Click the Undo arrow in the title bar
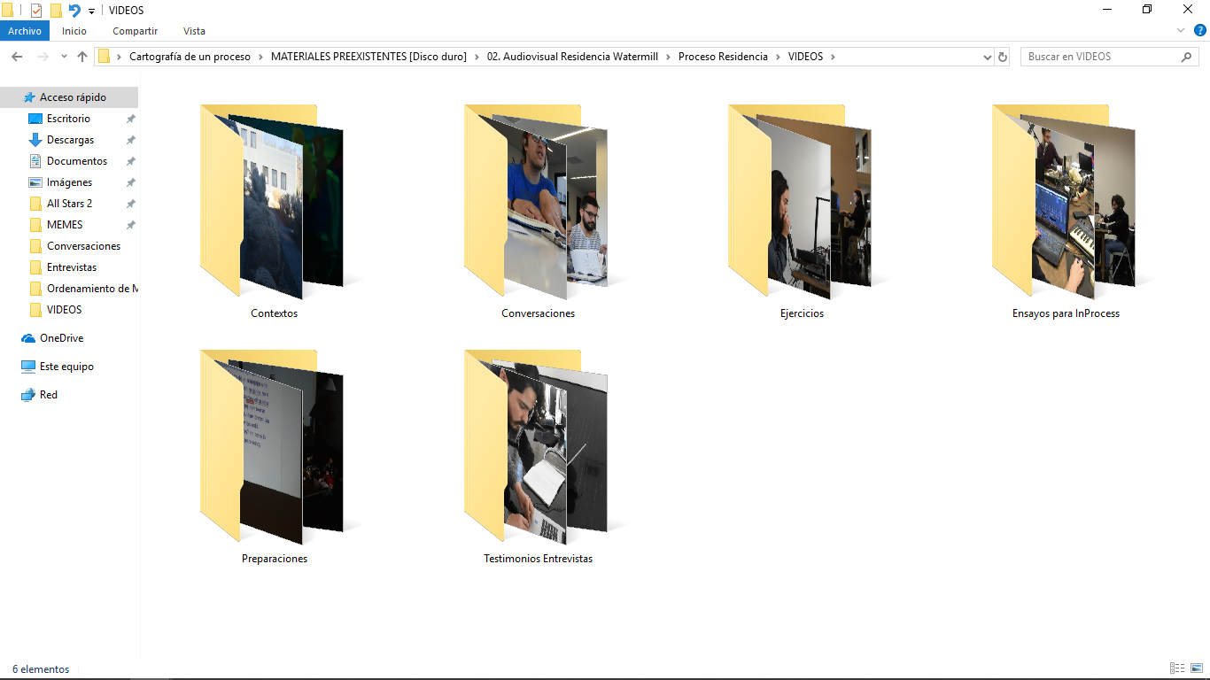 pos(74,11)
